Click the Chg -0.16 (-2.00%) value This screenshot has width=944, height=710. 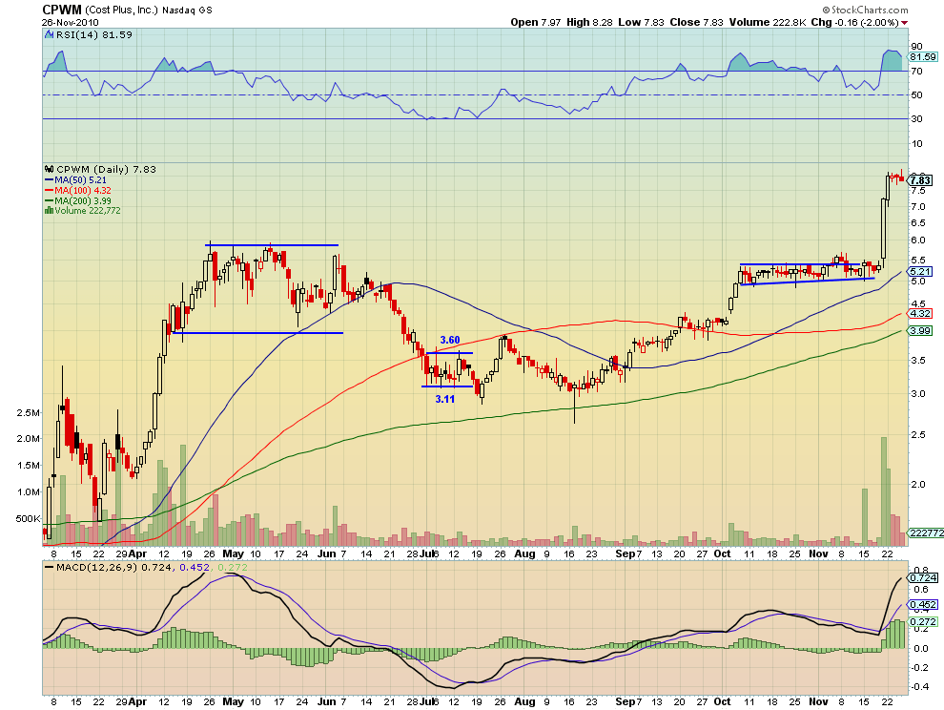tap(854, 22)
